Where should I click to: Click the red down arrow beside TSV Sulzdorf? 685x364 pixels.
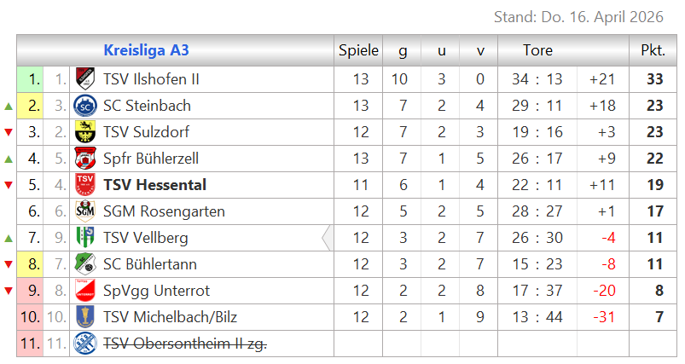pos(9,132)
